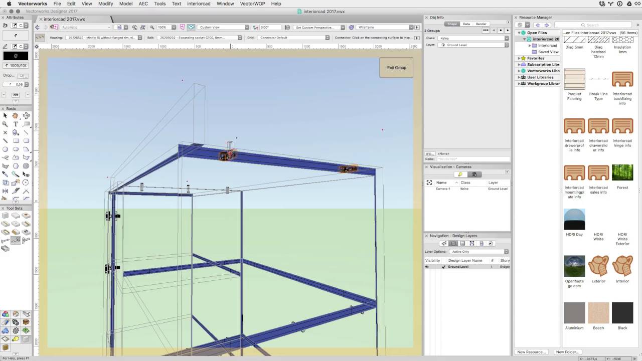Open the Grid Connector Default dropdown
Image resolution: width=642 pixels, height=361 pixels.
[x=294, y=38]
